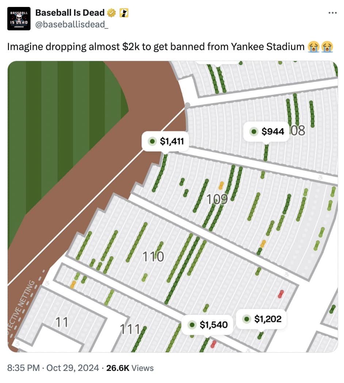This screenshot has height=383, width=344.
Task: Select the $1,411 price marker
Action: (x=165, y=141)
